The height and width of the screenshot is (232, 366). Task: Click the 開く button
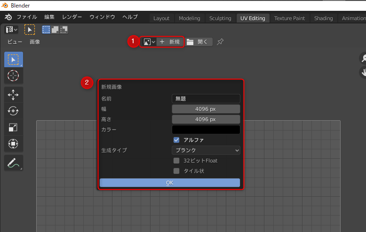click(x=198, y=42)
